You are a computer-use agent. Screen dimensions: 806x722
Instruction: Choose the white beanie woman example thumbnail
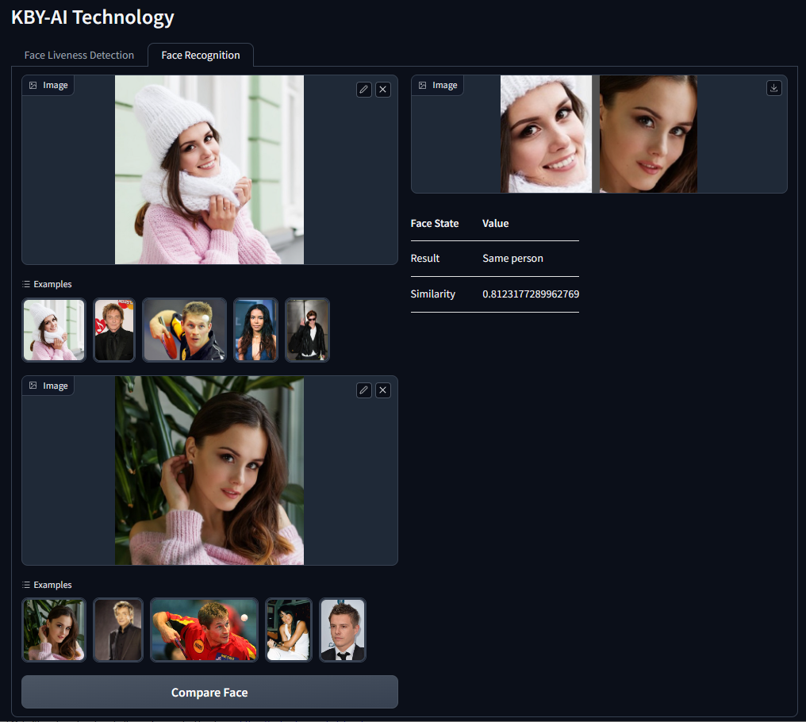(x=54, y=330)
